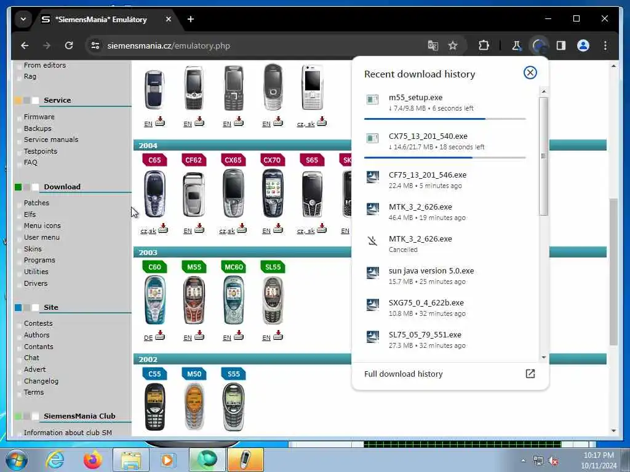Click the M50 orange phone thumbnail
630x472 pixels.
194,407
